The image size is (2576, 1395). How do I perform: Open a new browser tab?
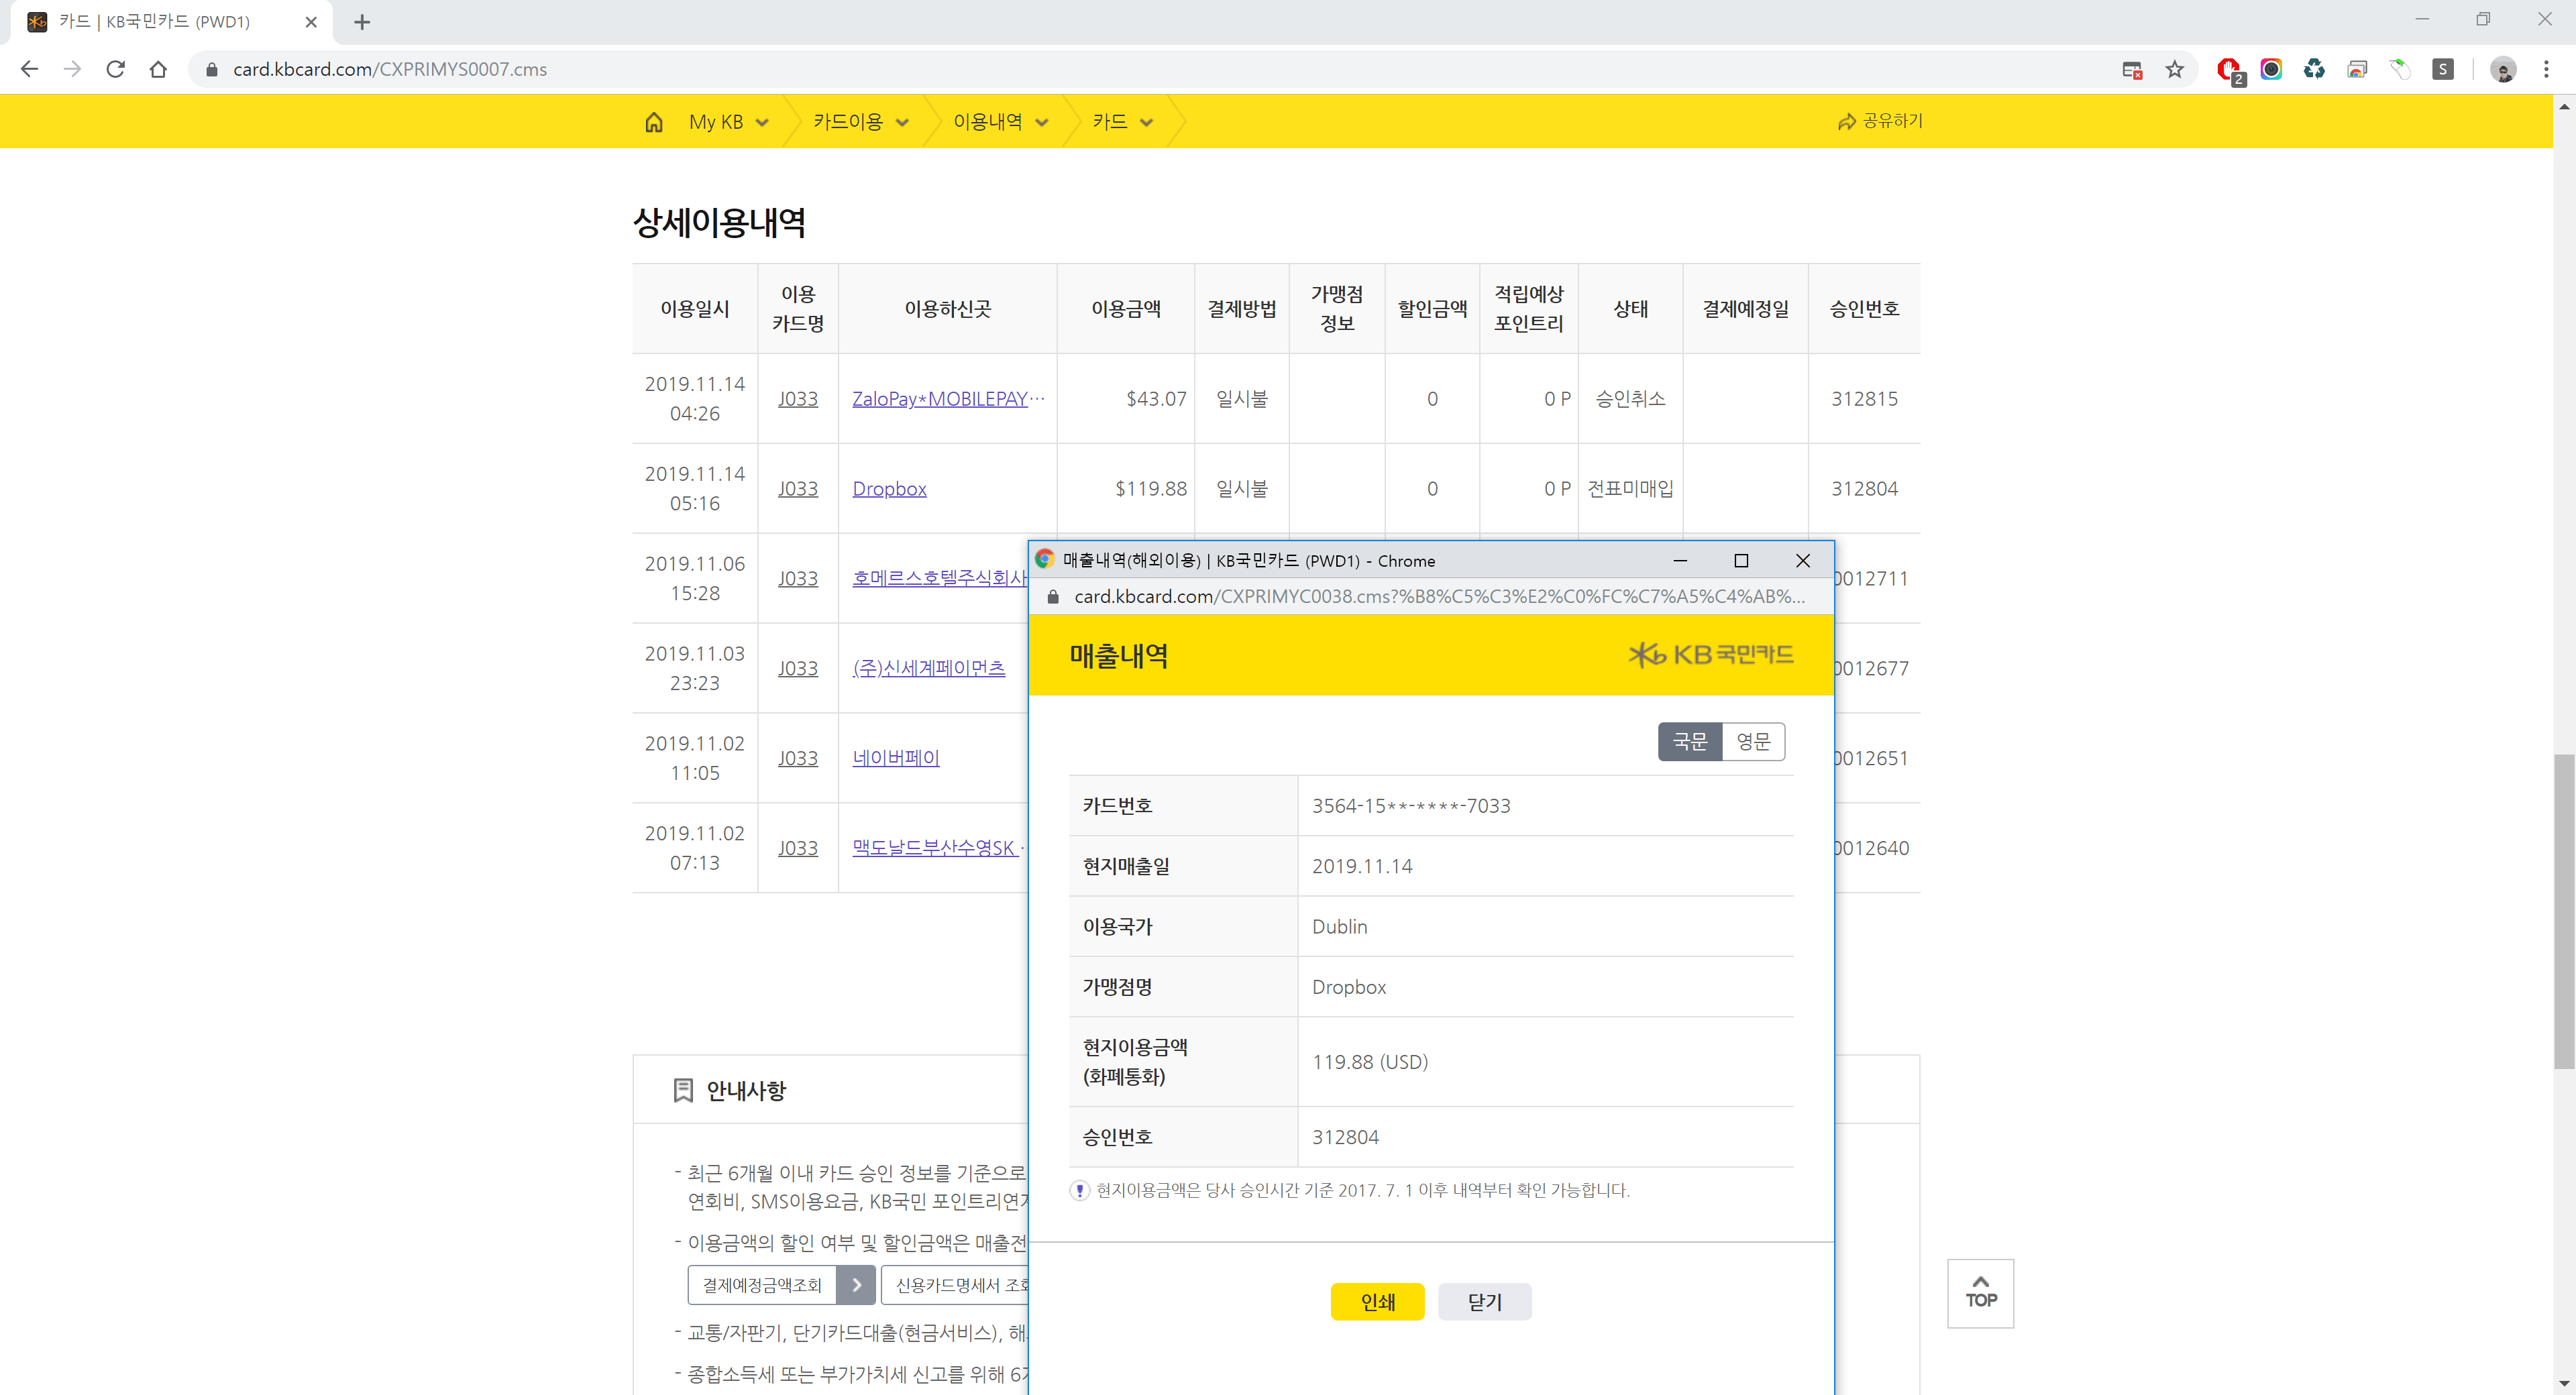point(362,22)
